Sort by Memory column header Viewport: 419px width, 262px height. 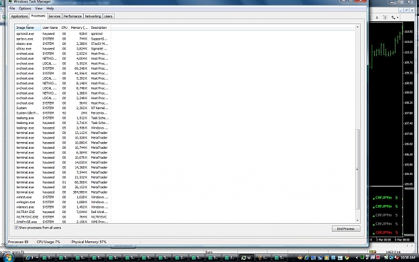click(x=79, y=27)
